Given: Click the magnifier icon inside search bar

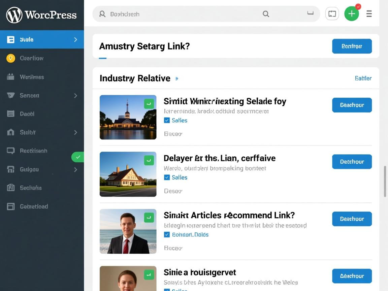Looking at the screenshot, I should (266, 14).
